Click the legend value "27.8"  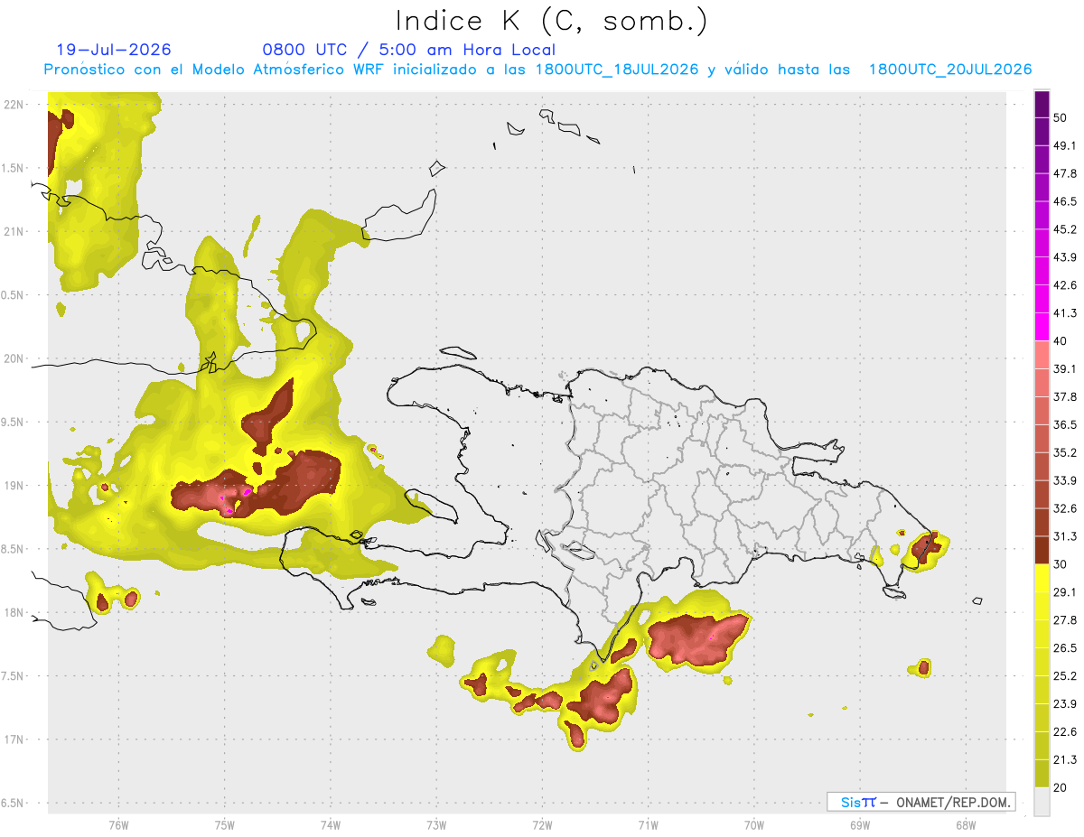coord(1064,620)
